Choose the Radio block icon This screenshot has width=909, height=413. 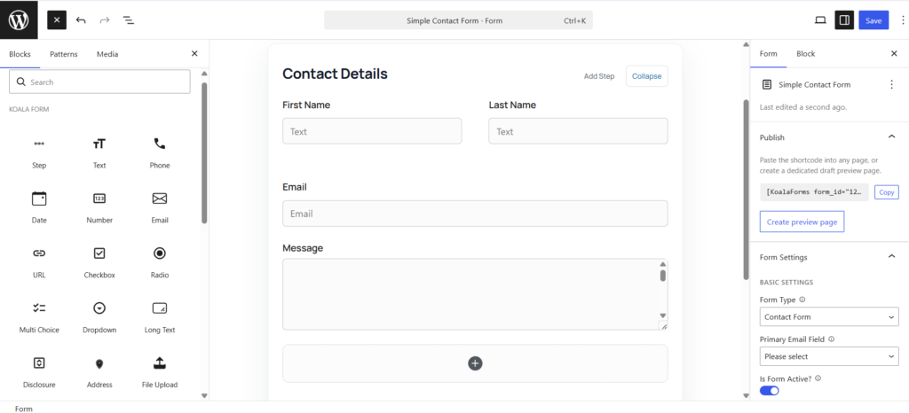click(160, 253)
